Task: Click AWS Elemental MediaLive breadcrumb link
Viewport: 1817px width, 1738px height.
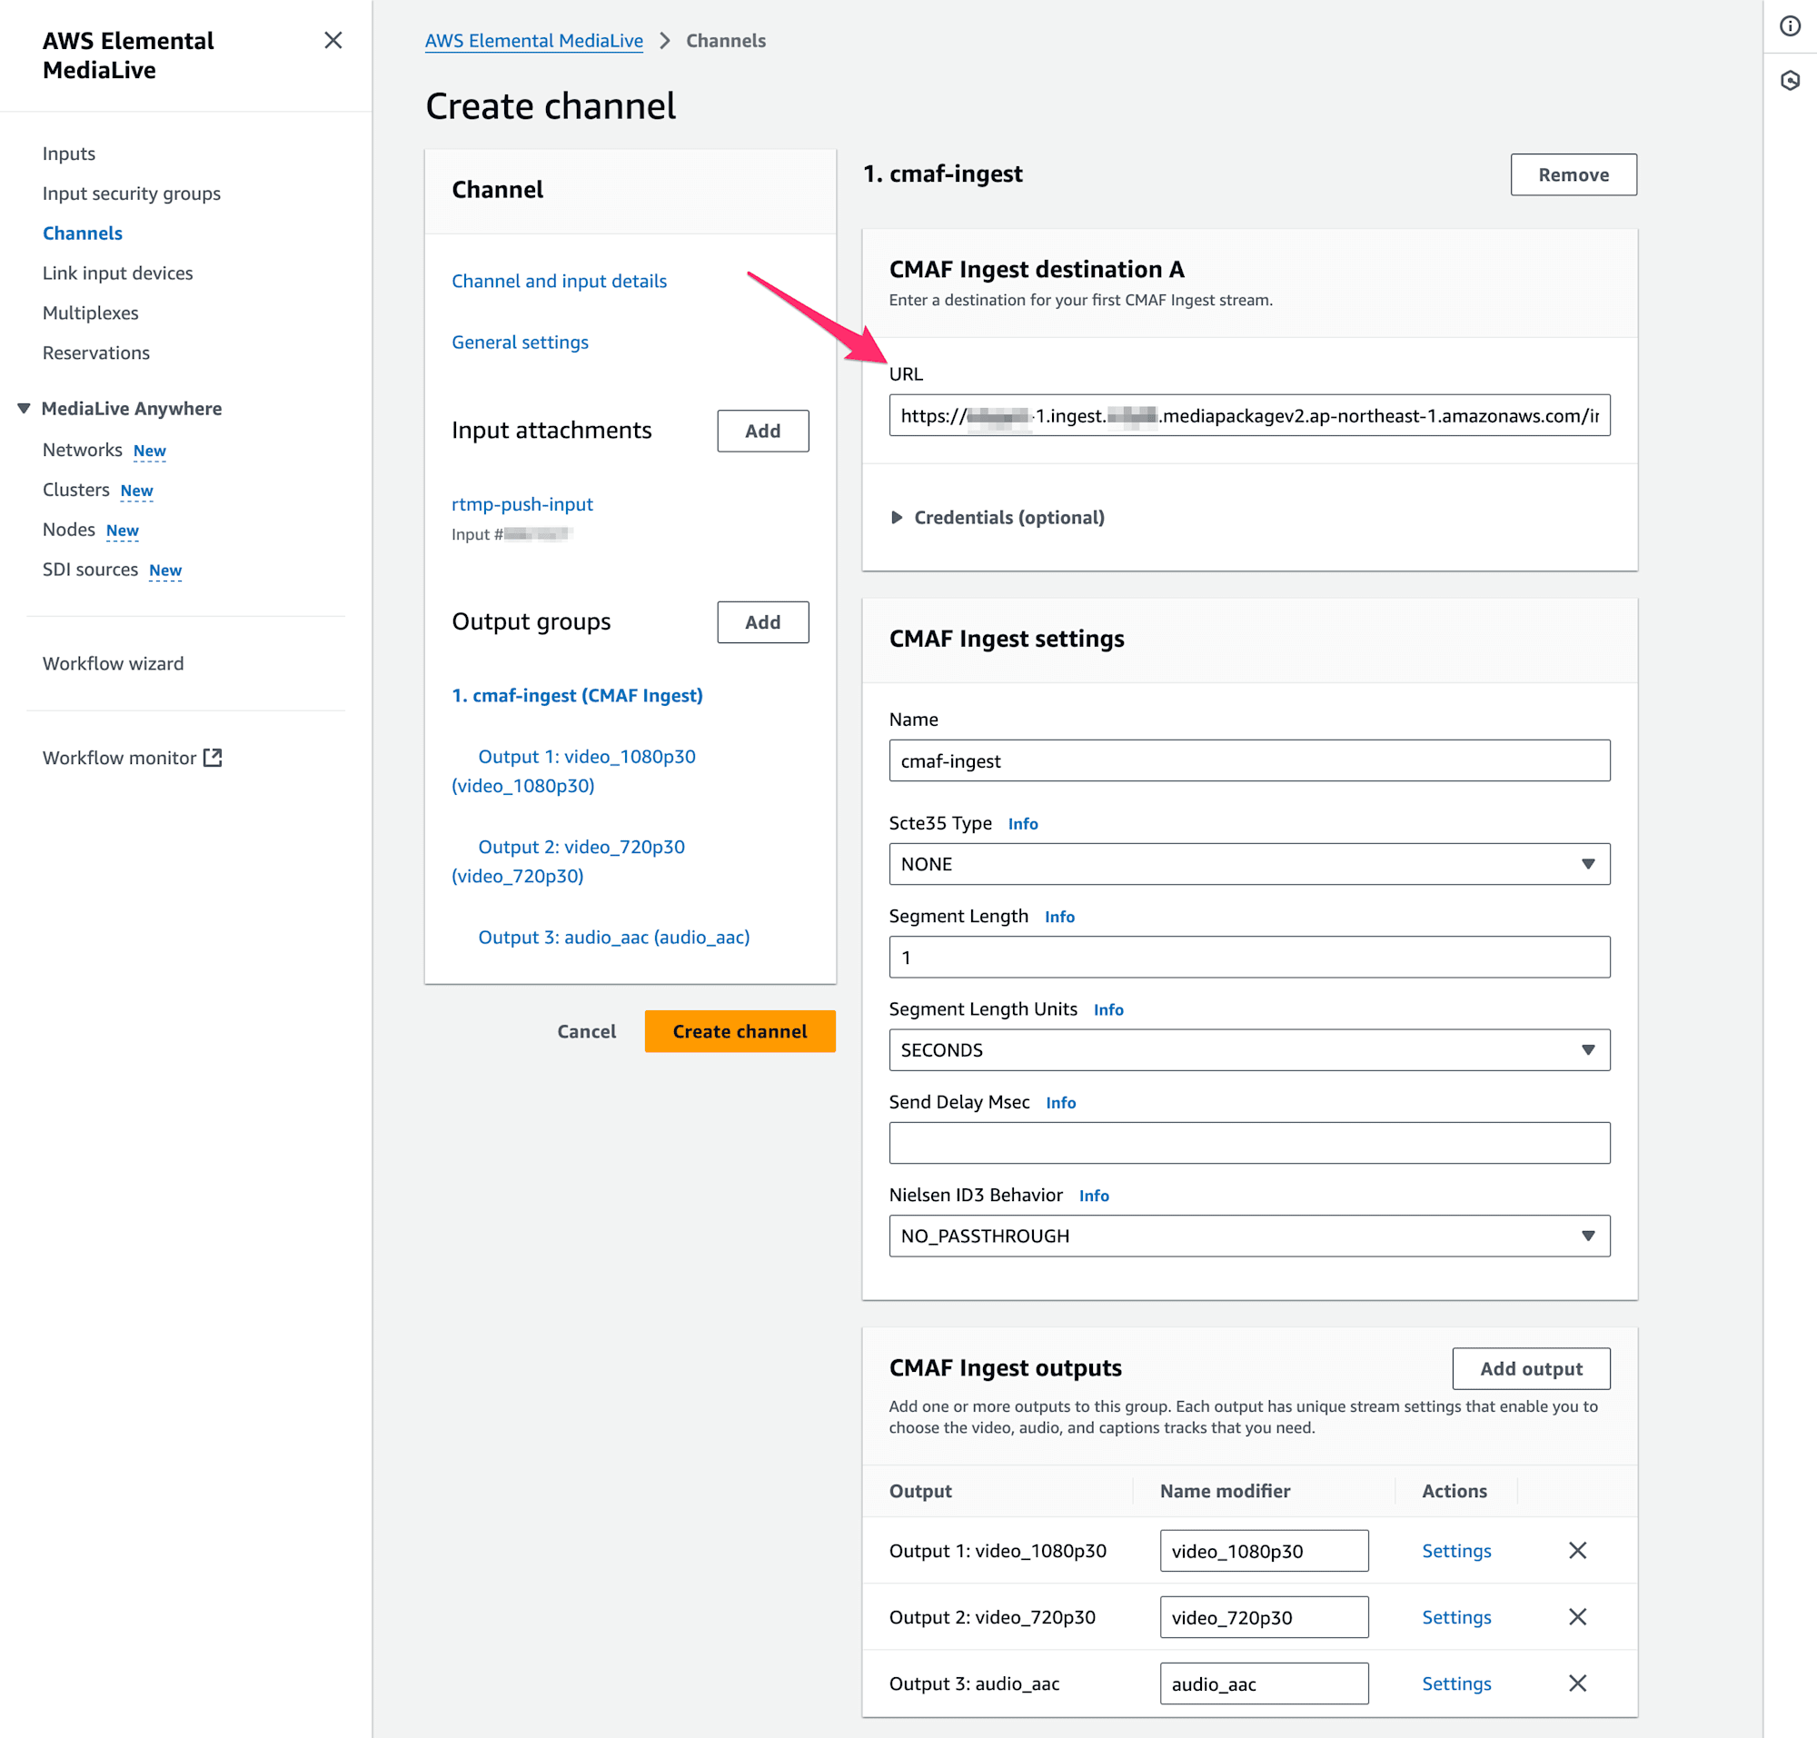Action: coord(533,41)
